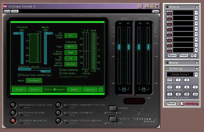The width and height of the screenshot is (204, 132).
Task: Open the Dither Amount Normal selector
Action: (x=71, y=64)
